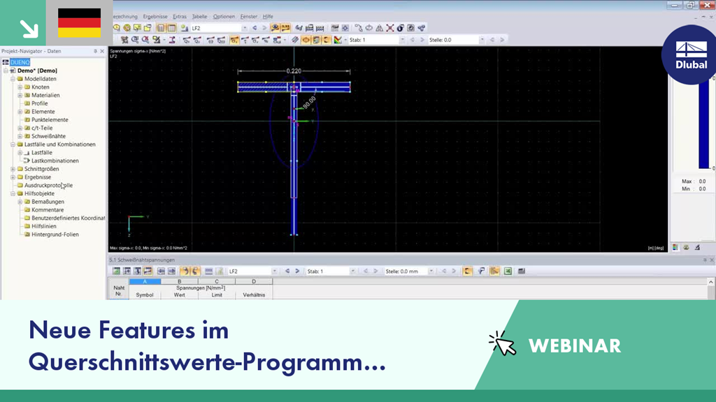The width and height of the screenshot is (716, 402).
Task: Click the last icon below the color scale panel
Action: click(x=697, y=248)
